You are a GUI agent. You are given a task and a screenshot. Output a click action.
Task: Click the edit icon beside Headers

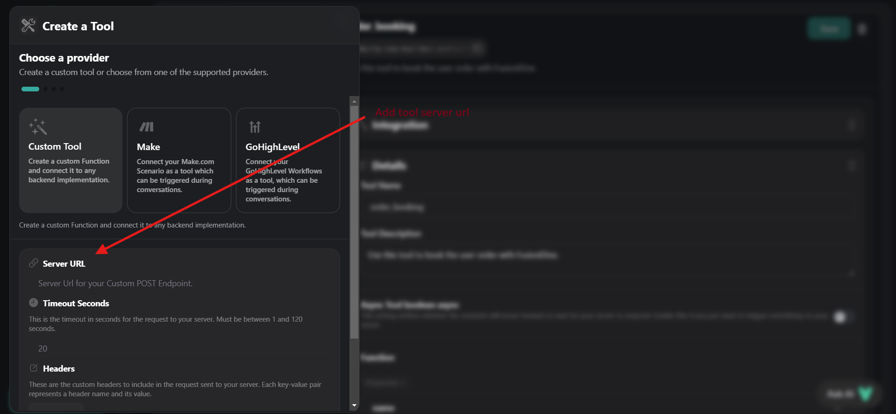[x=33, y=368]
